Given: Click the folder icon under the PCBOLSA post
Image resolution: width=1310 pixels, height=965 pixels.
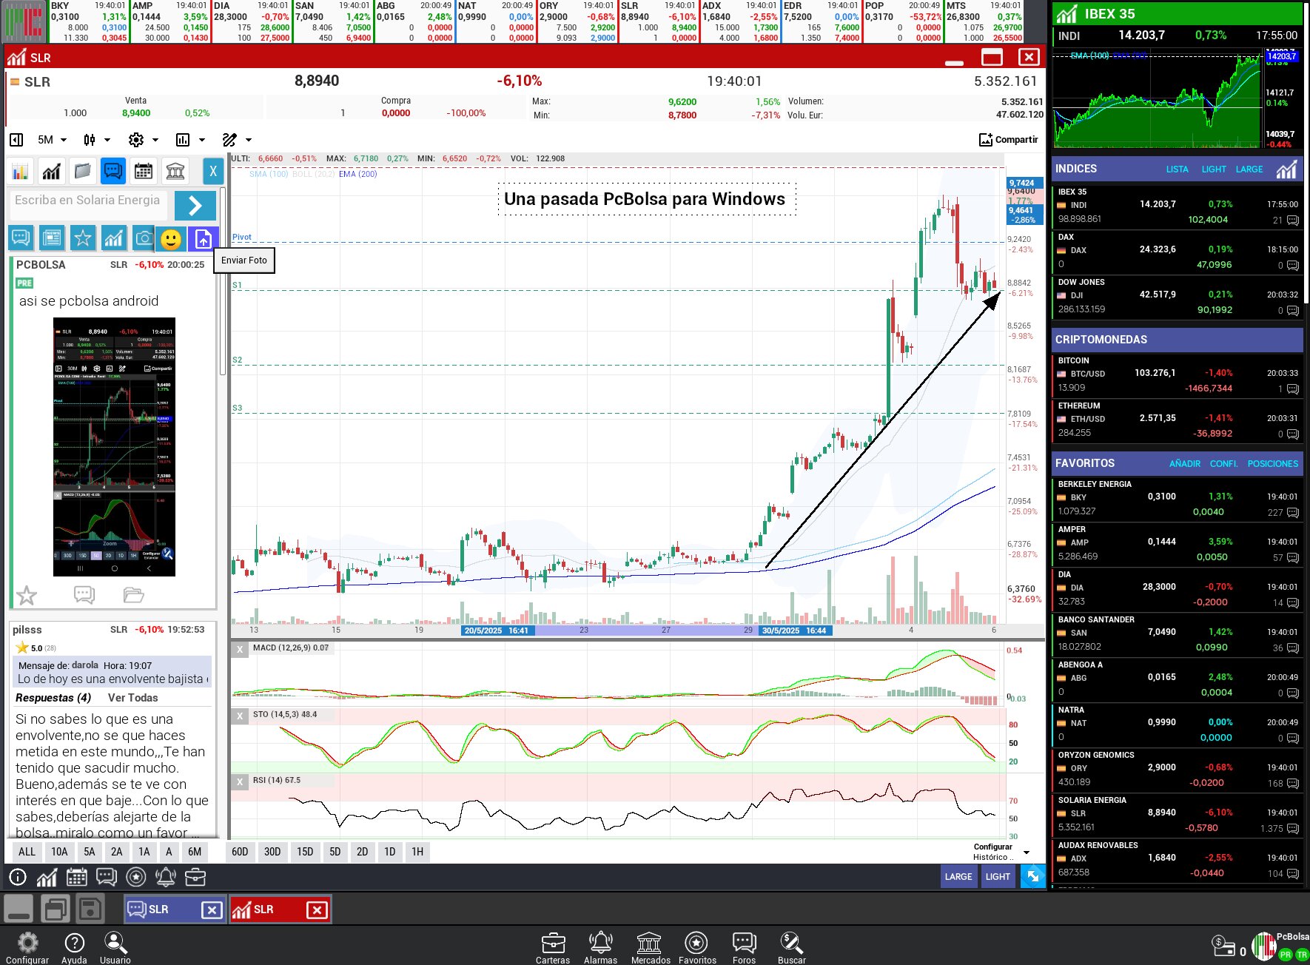Looking at the screenshot, I should (x=133, y=594).
